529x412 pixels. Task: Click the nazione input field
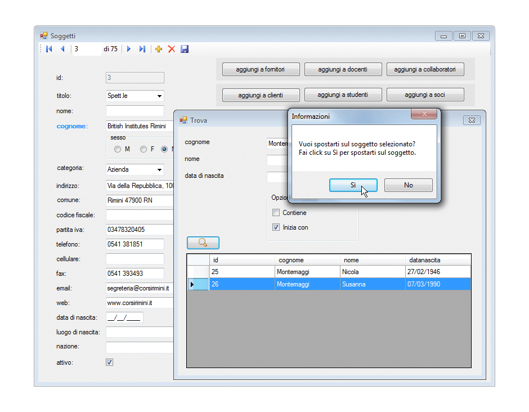point(140,347)
